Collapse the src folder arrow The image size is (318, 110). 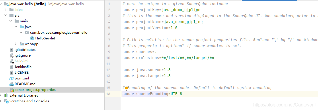tap(5, 15)
